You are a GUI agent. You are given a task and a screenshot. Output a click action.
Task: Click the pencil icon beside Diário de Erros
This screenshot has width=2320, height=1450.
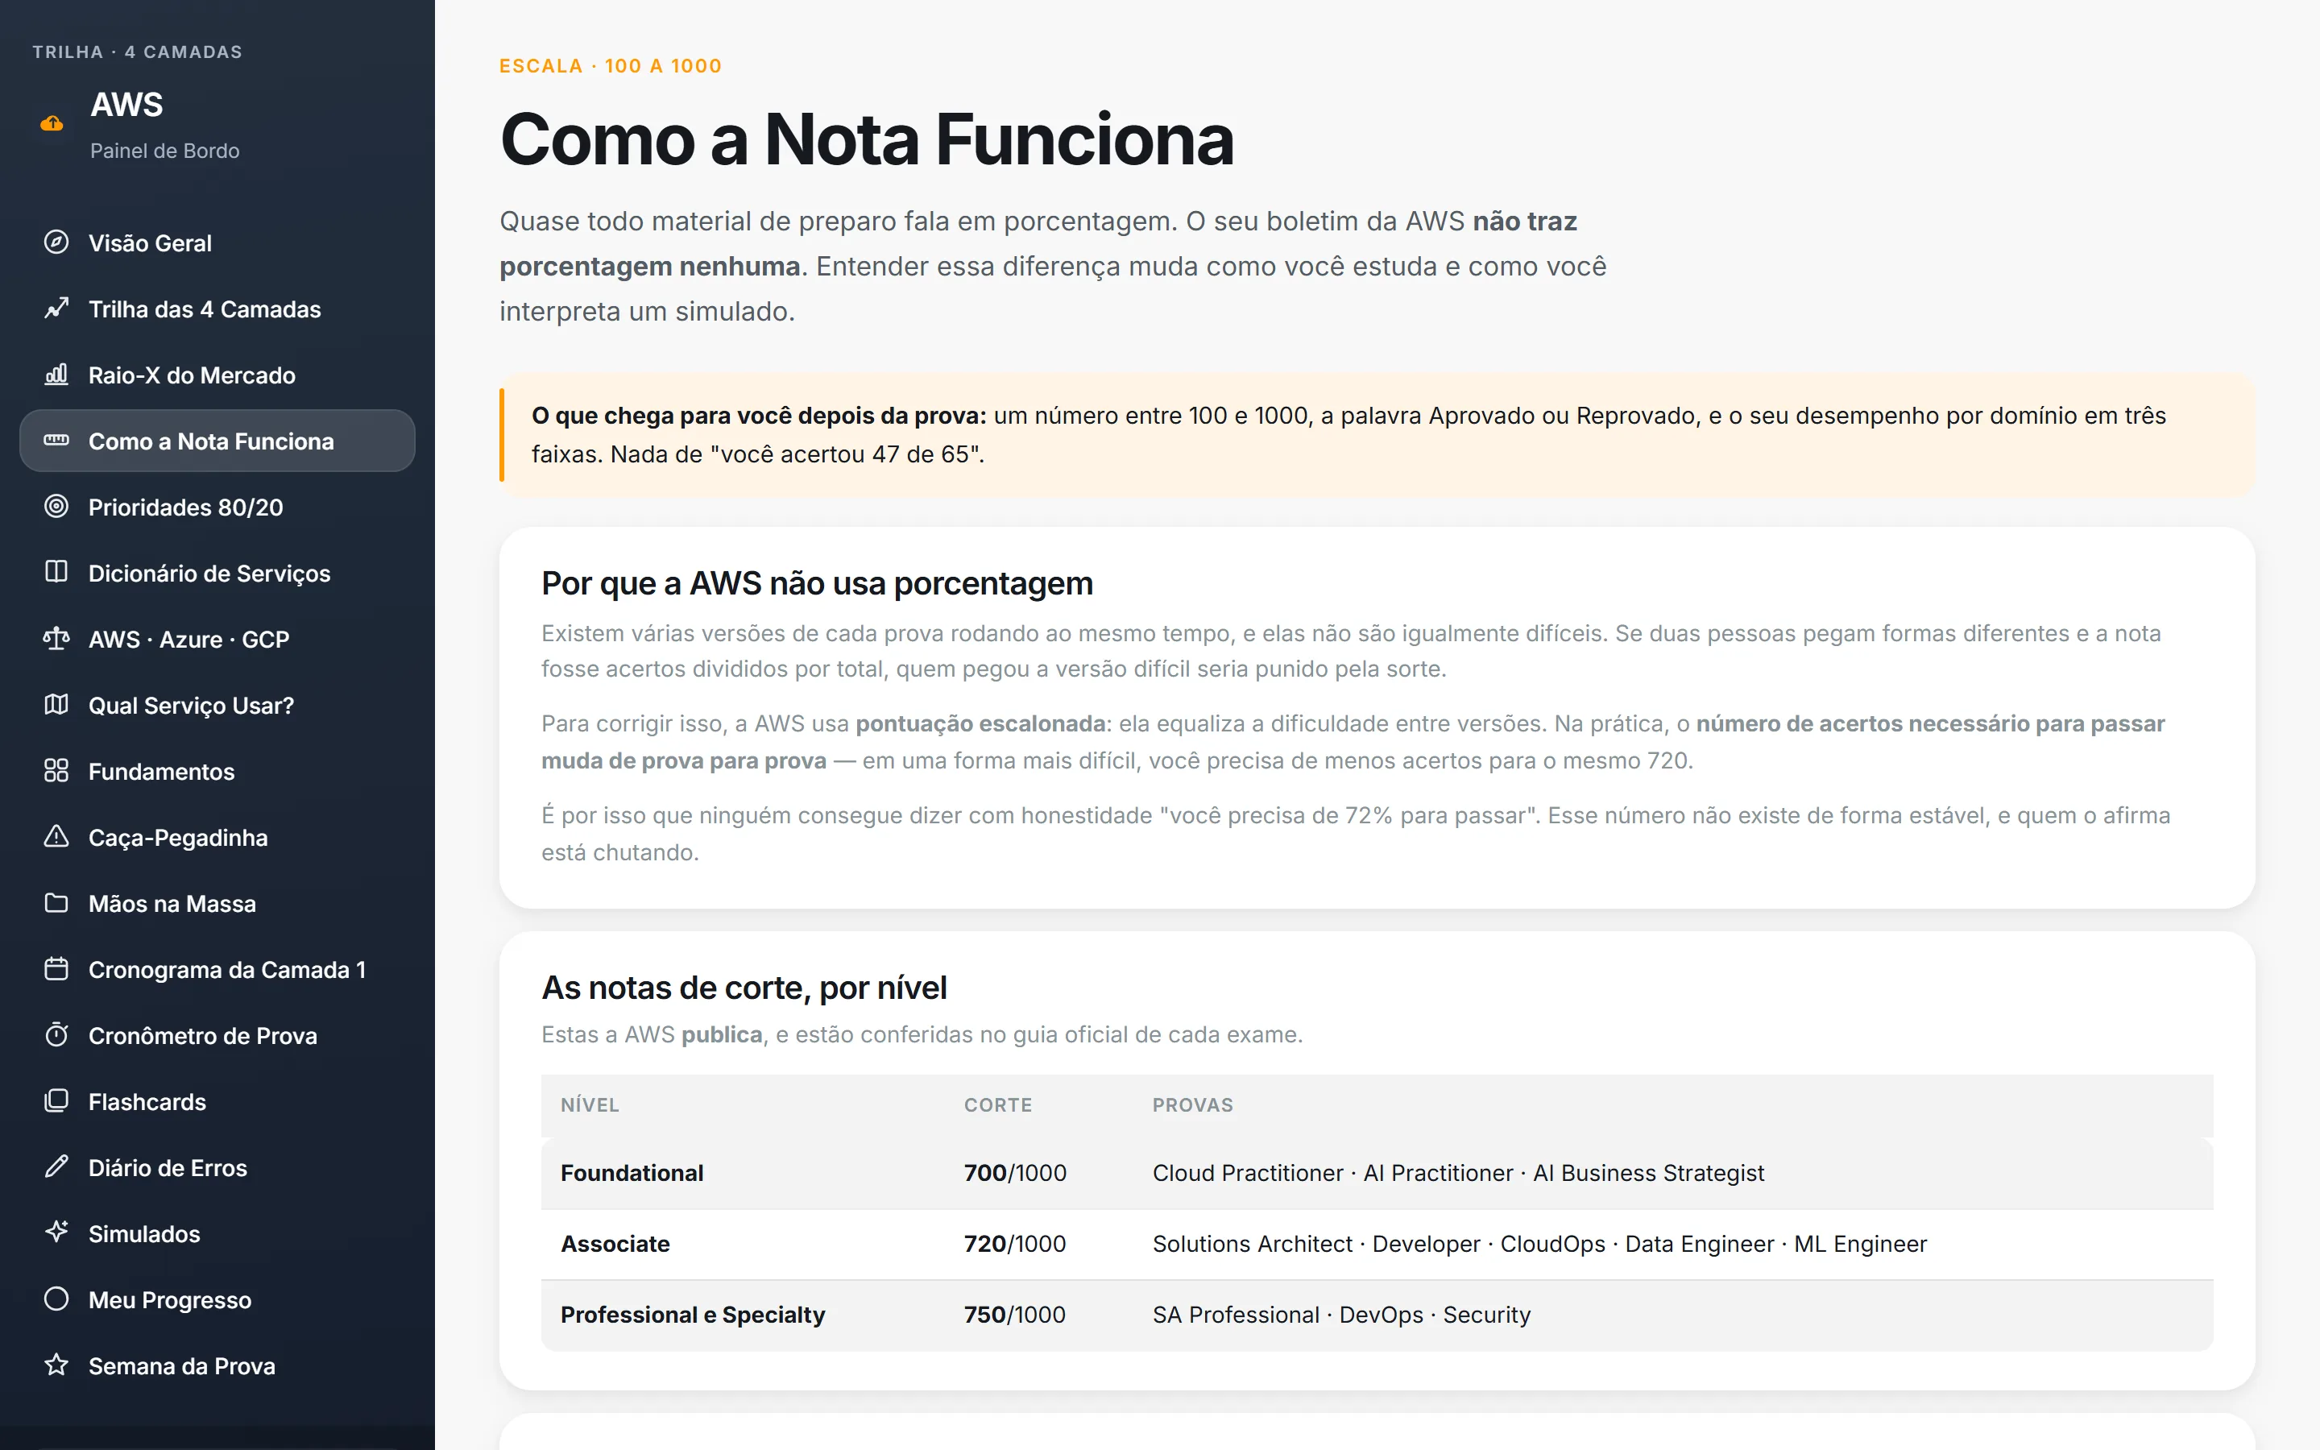56,1167
